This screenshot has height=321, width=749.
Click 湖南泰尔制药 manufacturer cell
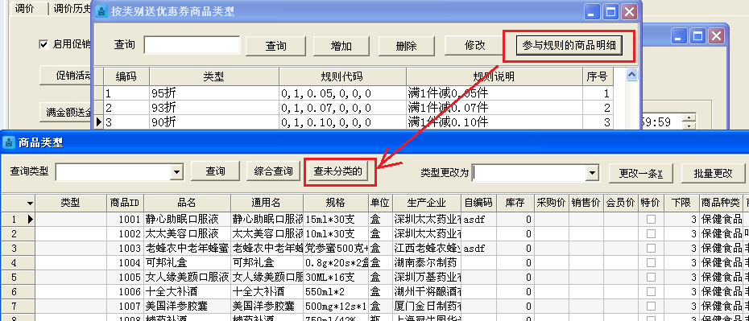point(427,263)
